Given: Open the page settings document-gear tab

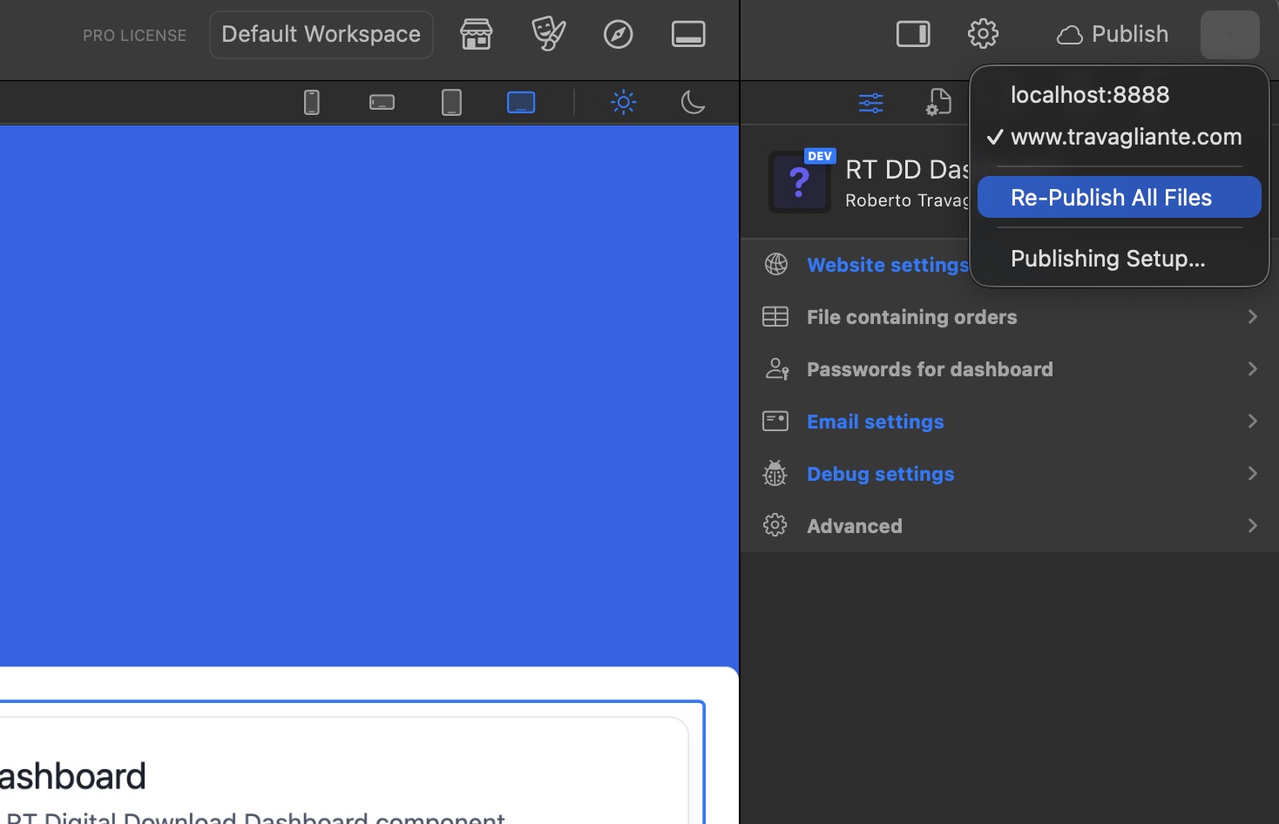Looking at the screenshot, I should pyautogui.click(x=938, y=103).
